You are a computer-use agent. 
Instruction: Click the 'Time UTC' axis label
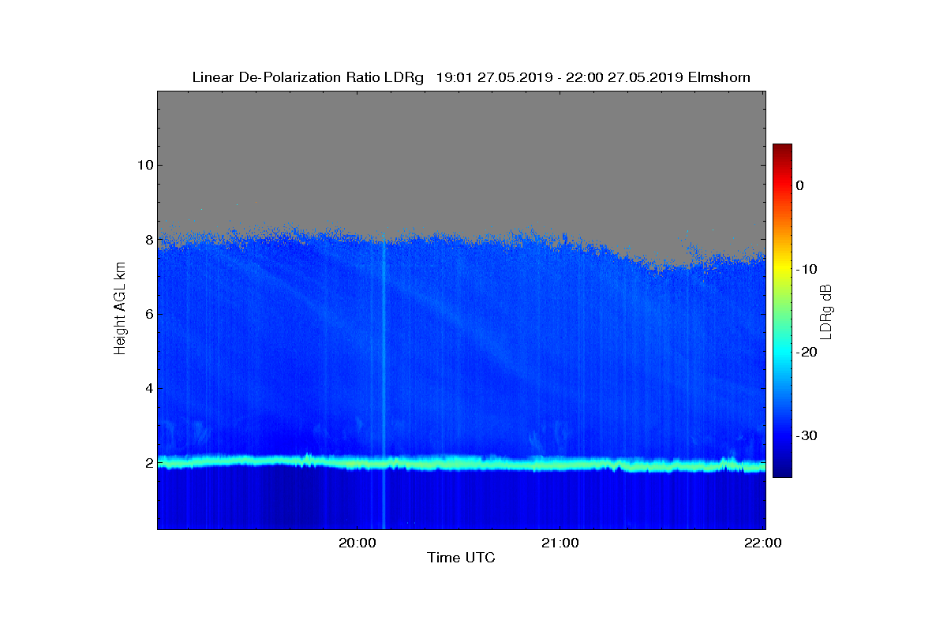(462, 558)
